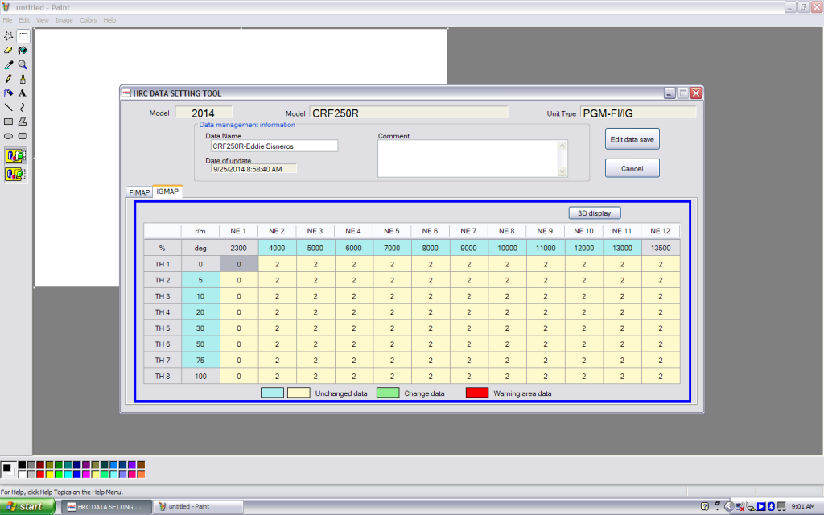Viewport: 824px width, 515px height.
Task: Select the TH 7 throttle value 75 cell
Action: tap(200, 360)
